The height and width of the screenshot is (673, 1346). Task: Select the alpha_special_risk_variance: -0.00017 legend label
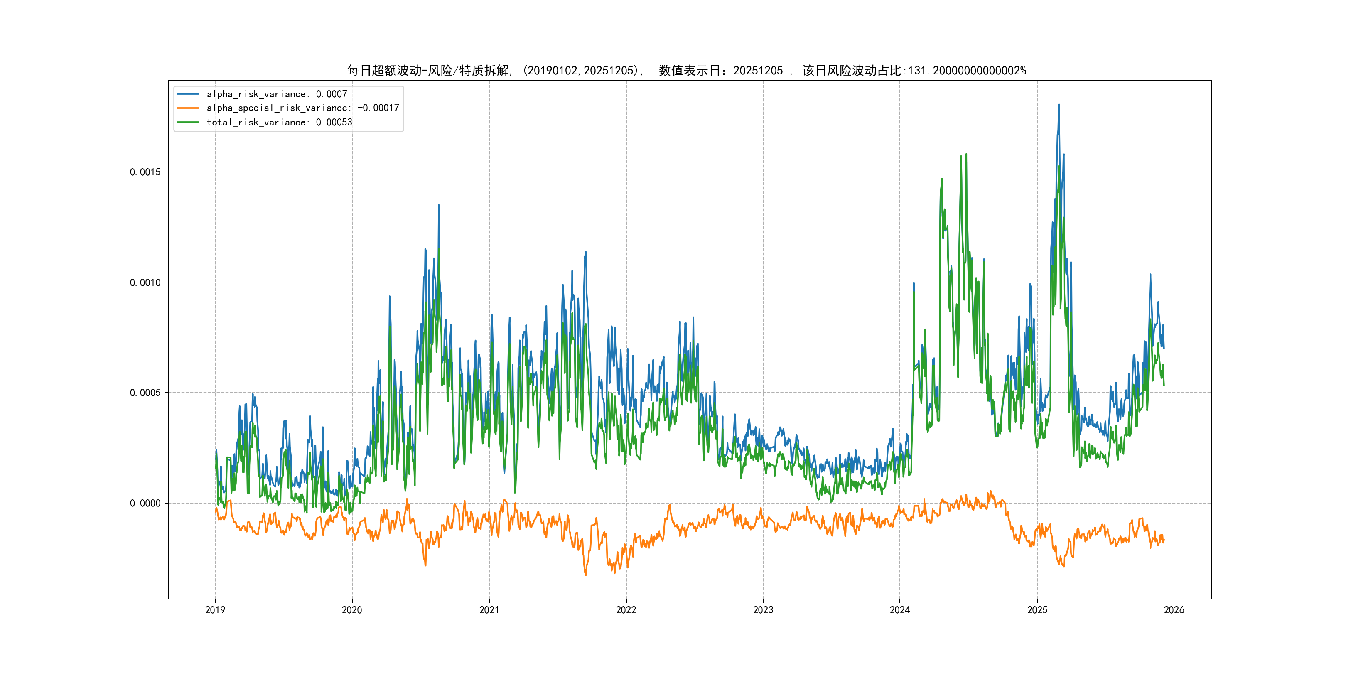pyautogui.click(x=302, y=108)
